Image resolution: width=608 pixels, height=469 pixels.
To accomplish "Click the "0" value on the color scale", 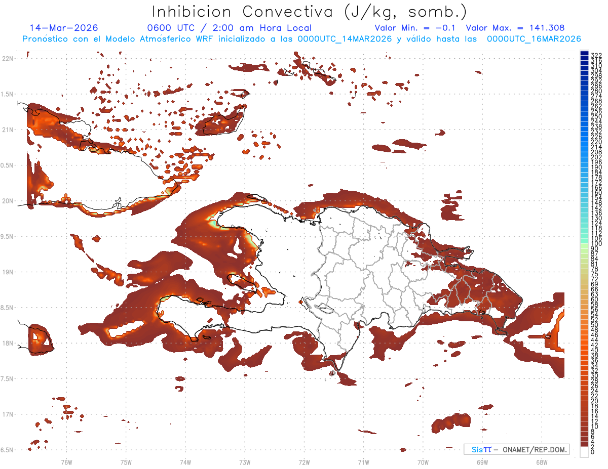I will (x=593, y=452).
